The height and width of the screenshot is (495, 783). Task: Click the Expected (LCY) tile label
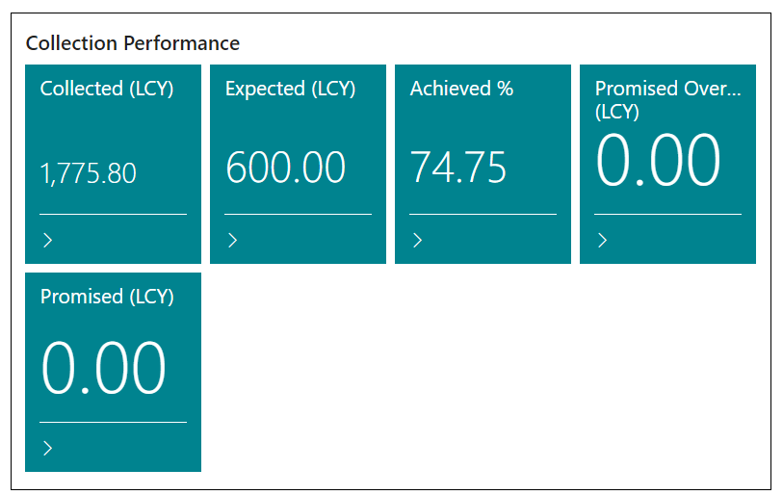pos(290,89)
